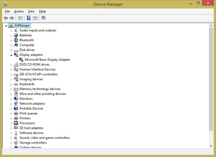This screenshot has height=157, width=216.
Task: Click the Audio inputs and outputs speaker icon
Action: pyautogui.click(x=16, y=30)
